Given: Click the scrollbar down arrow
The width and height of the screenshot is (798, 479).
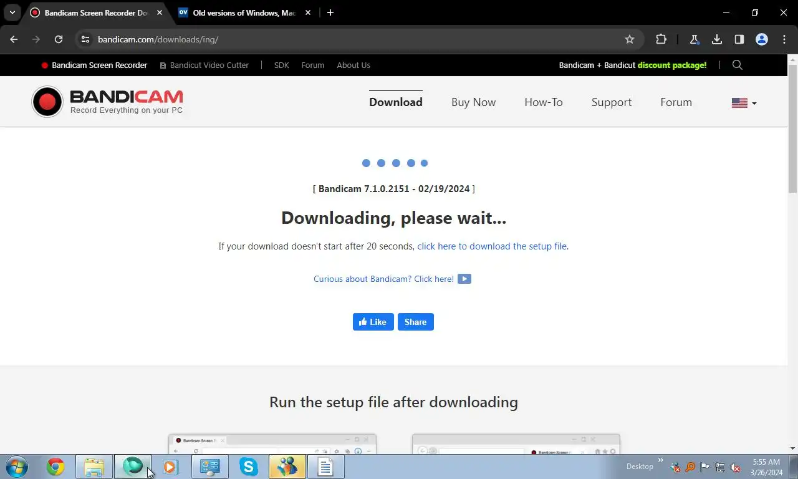Looking at the screenshot, I should tap(792, 448).
